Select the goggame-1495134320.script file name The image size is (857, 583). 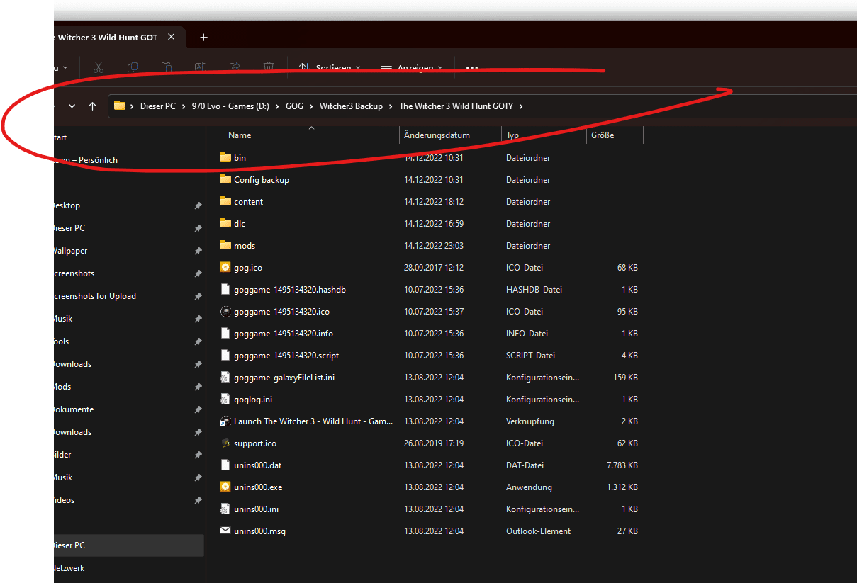286,355
